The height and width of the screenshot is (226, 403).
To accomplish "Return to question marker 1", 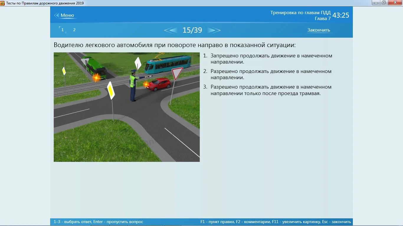I will [62, 29].
